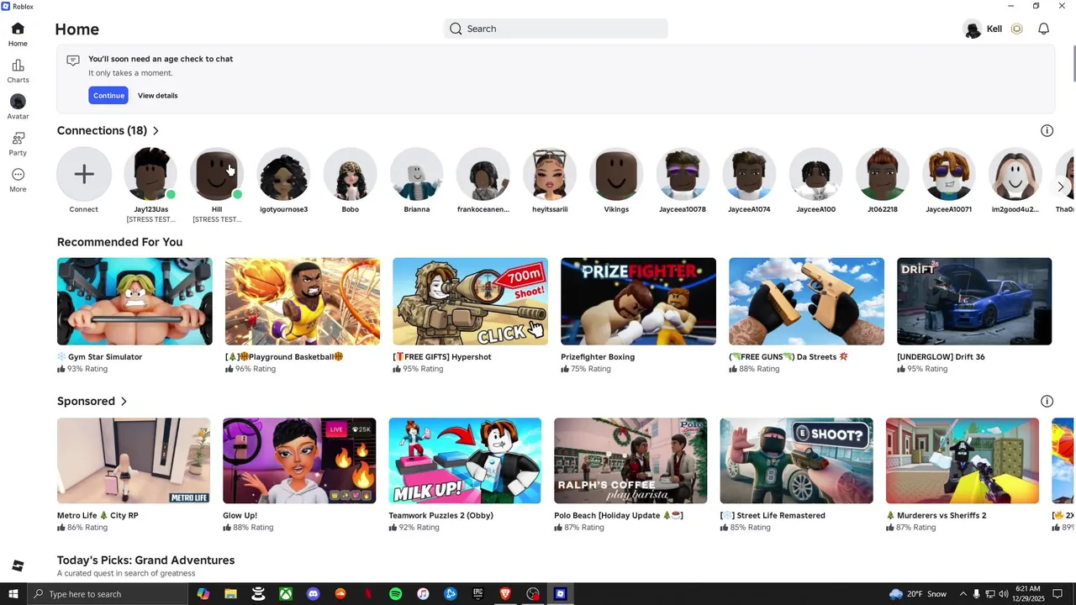Open the Murderers vs Sheriffs 2 thumbnail
The image size is (1076, 605).
tap(963, 460)
